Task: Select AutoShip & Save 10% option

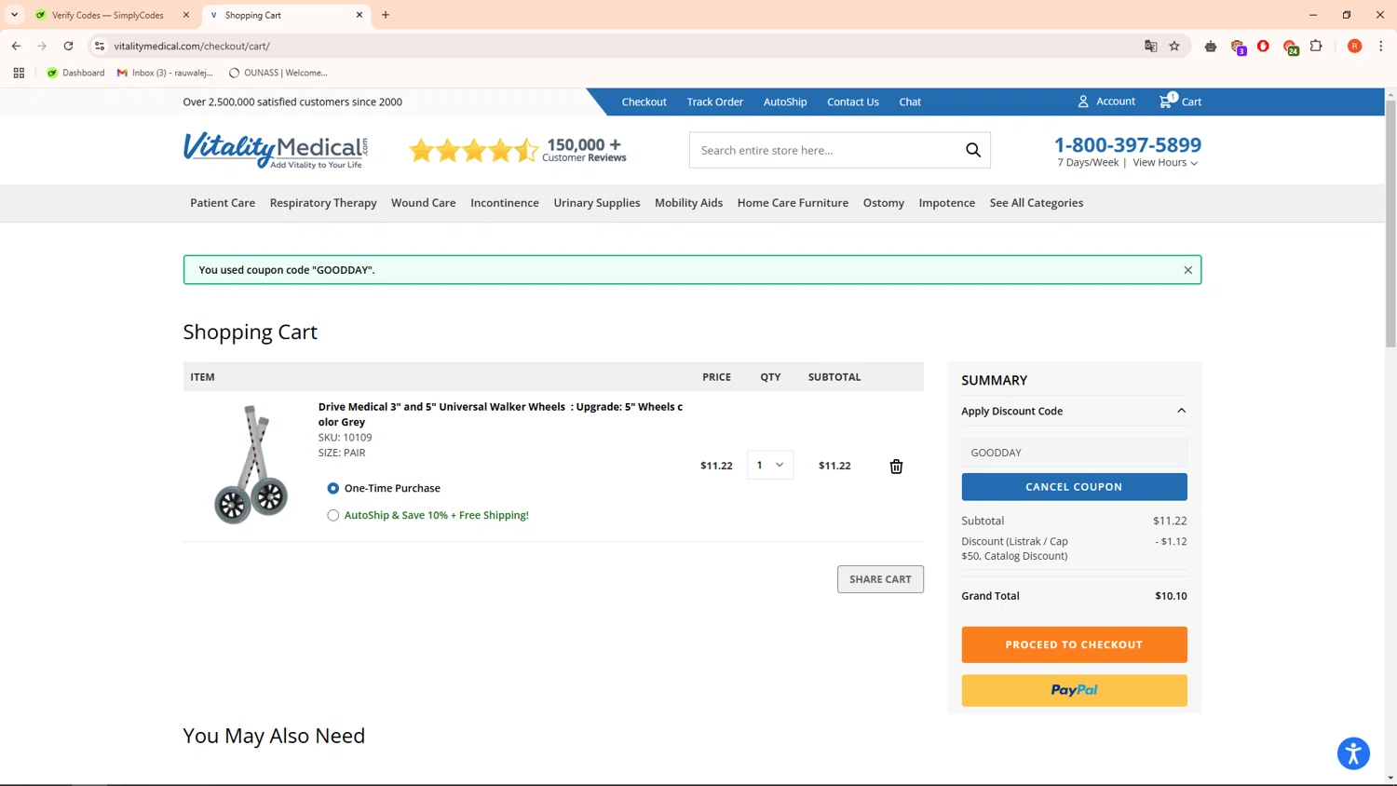Action: tap(332, 515)
